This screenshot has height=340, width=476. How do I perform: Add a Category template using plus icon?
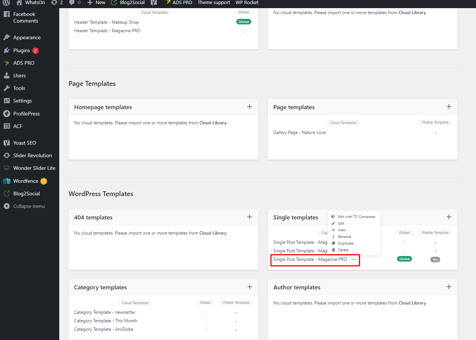tap(250, 287)
